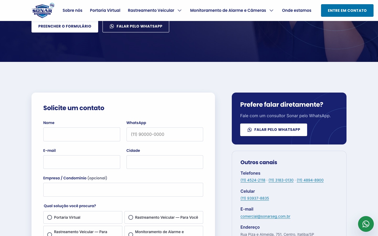Click PREENCHER O FORMULÁRIO button
378x236 pixels.
coord(65,26)
